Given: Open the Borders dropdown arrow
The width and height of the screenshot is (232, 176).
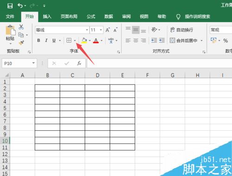Looking at the screenshot, I should 75,41.
